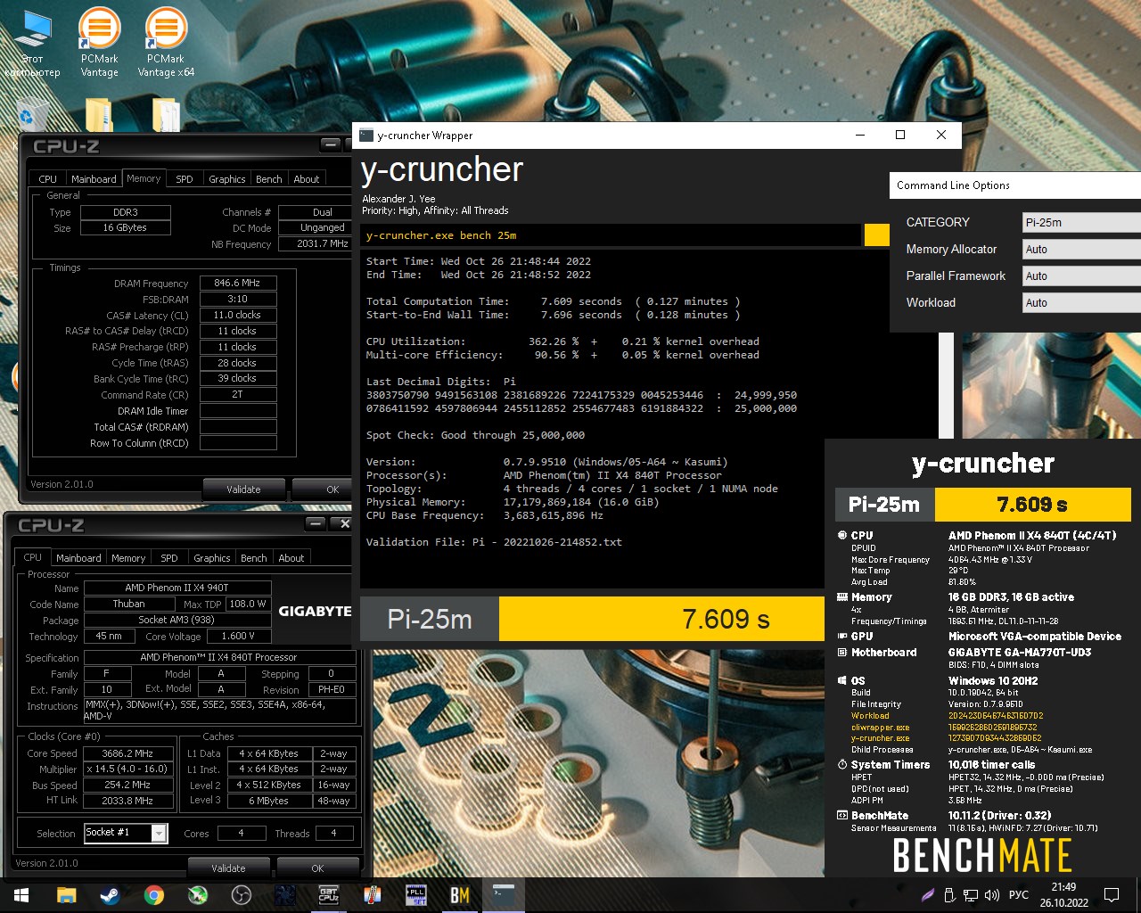Screen dimensions: 1141x913
Task: Click the BenchMate BM taskbar icon
Action: click(x=460, y=895)
